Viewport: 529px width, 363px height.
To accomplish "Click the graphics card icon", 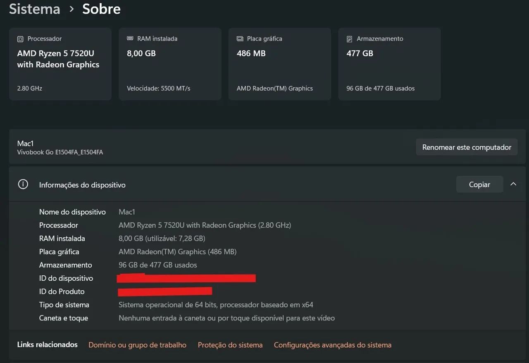I will click(240, 38).
